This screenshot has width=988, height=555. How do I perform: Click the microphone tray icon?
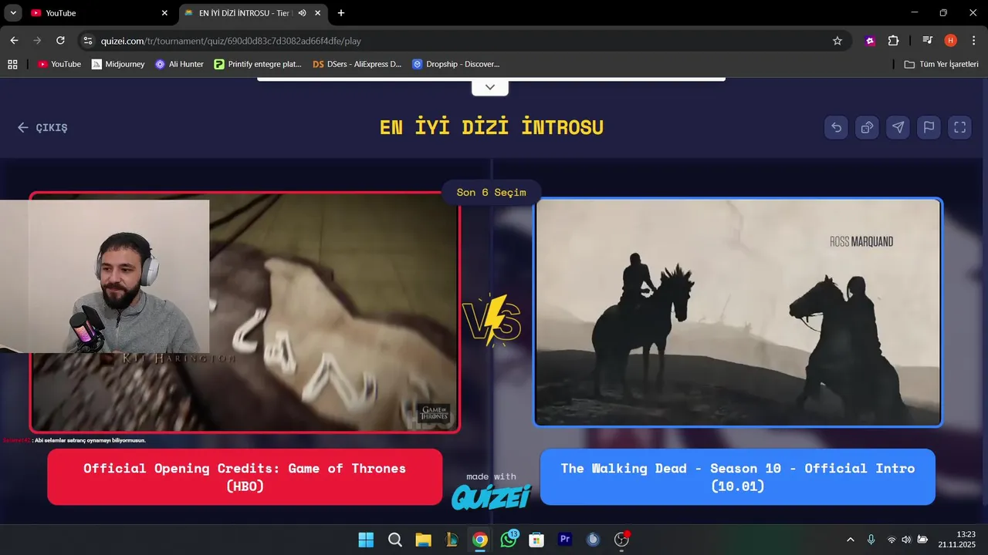pos(871,540)
